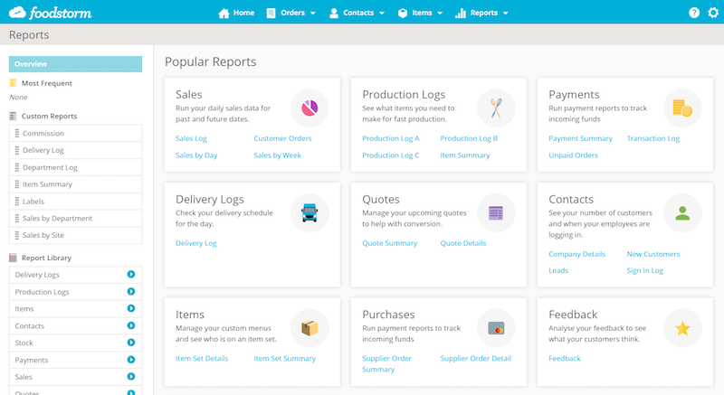Grab the Sales by Site drag handle
Image resolution: width=724 pixels, height=395 pixels.
pyautogui.click(x=17, y=235)
